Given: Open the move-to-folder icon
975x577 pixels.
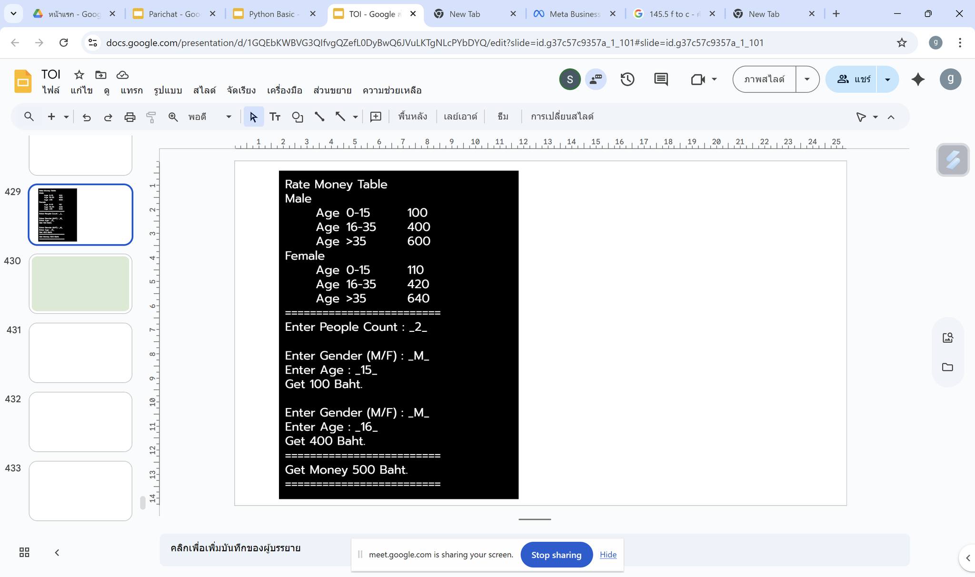Looking at the screenshot, I should tap(100, 75).
